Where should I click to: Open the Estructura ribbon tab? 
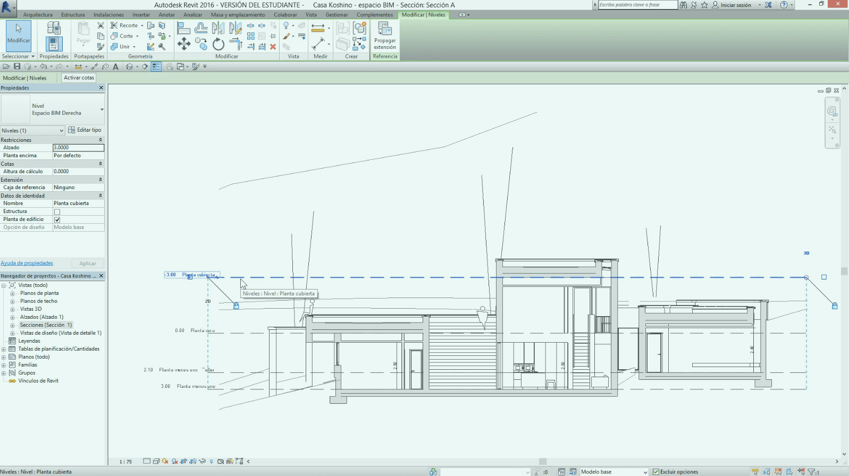coord(73,15)
